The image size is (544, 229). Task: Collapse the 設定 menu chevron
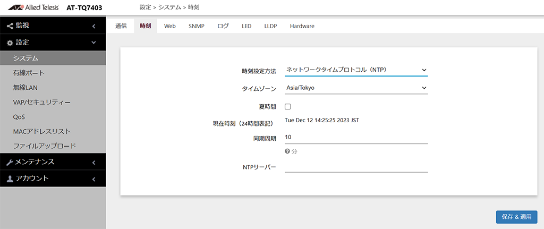pyautogui.click(x=93, y=43)
